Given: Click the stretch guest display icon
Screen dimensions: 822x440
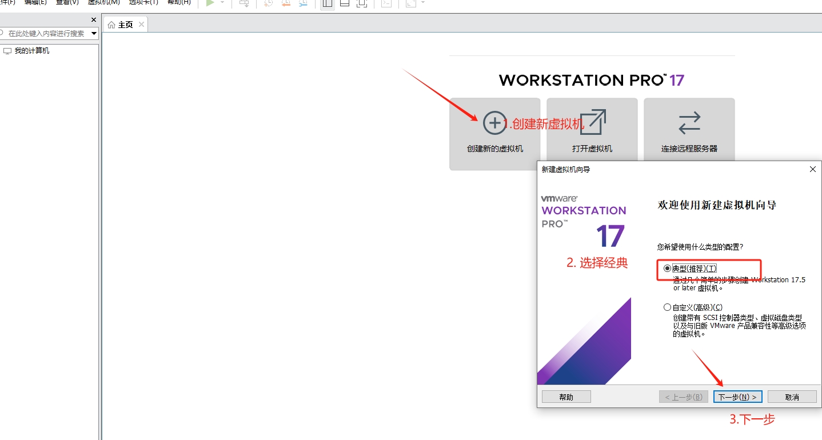Looking at the screenshot, I should pyautogui.click(x=411, y=3).
